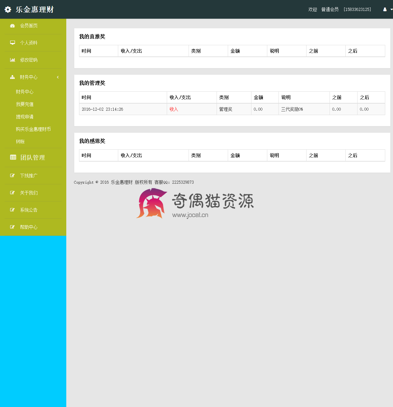This screenshot has width=393, height=407.
Task: Click the 我的直推奖 section heading
Action: [92, 36]
